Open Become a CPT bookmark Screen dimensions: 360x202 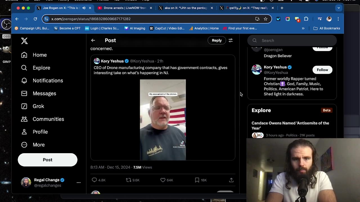[67, 28]
